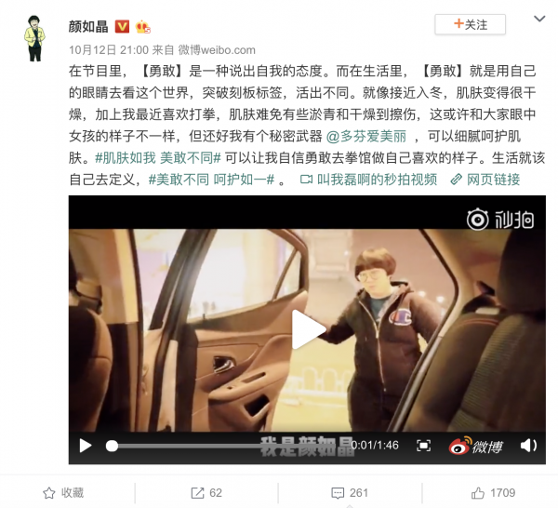The width and height of the screenshot is (558, 508).
Task: Click the 微博 logo in player bar
Action: pos(476,446)
